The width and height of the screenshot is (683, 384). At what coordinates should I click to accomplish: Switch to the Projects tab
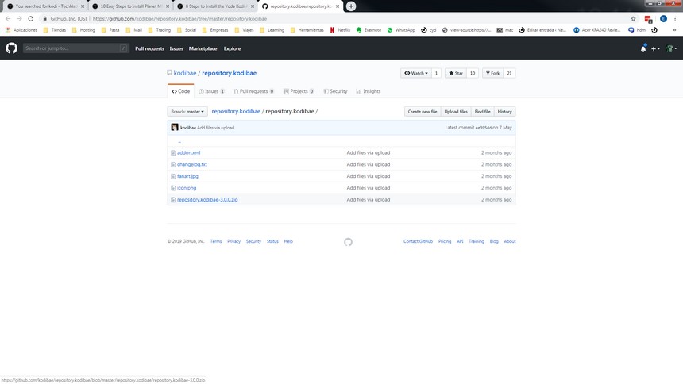pyautogui.click(x=299, y=91)
